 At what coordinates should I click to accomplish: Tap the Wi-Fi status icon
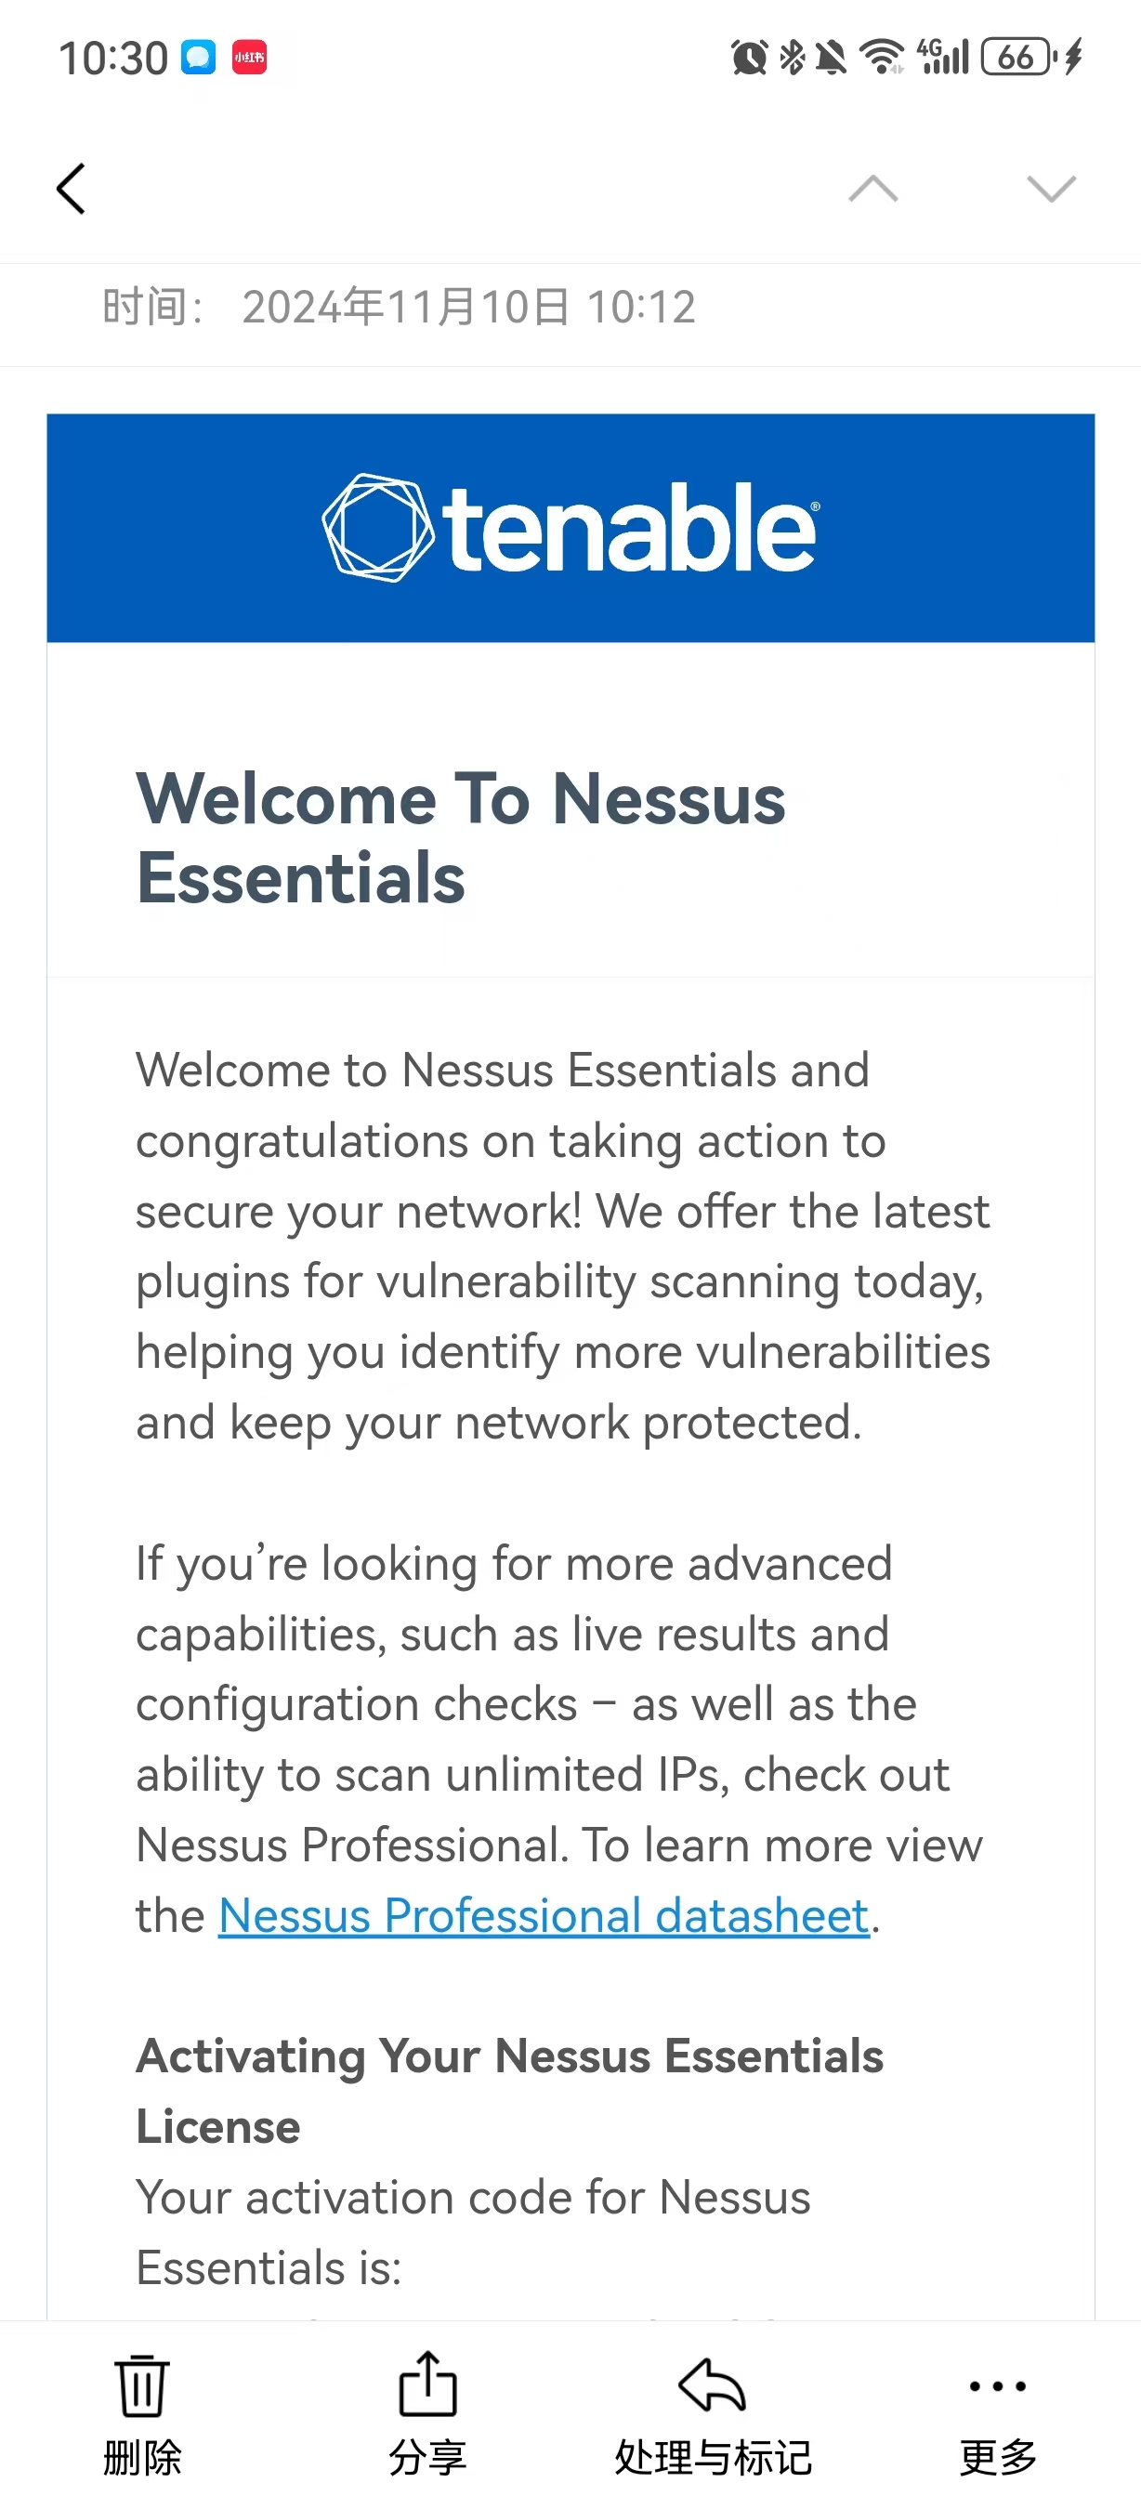pyautogui.click(x=882, y=57)
